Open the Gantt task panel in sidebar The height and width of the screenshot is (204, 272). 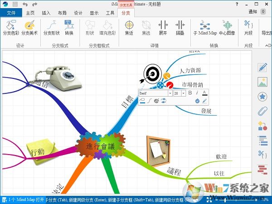[262, 170]
